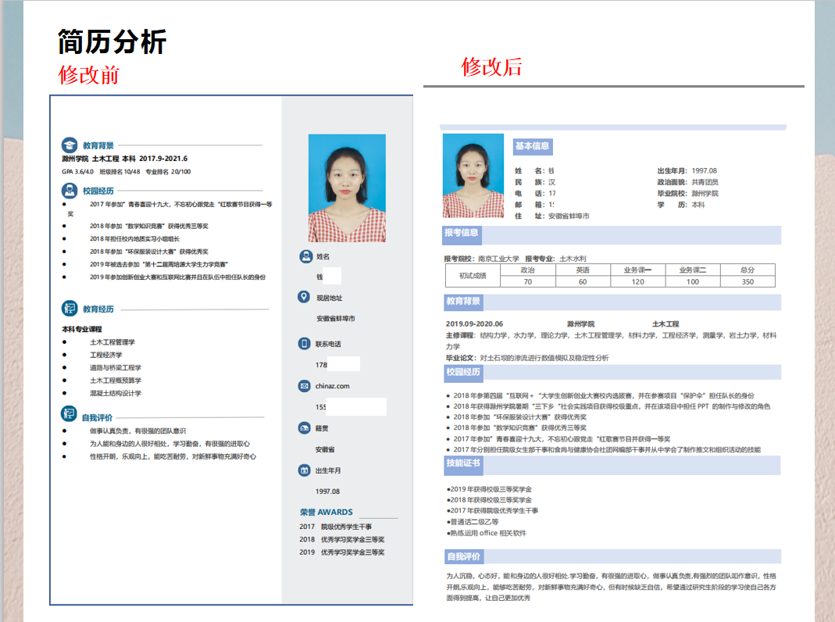
Task: Click the 校园经历 banner in the 修改后 resume
Action: [x=612, y=372]
